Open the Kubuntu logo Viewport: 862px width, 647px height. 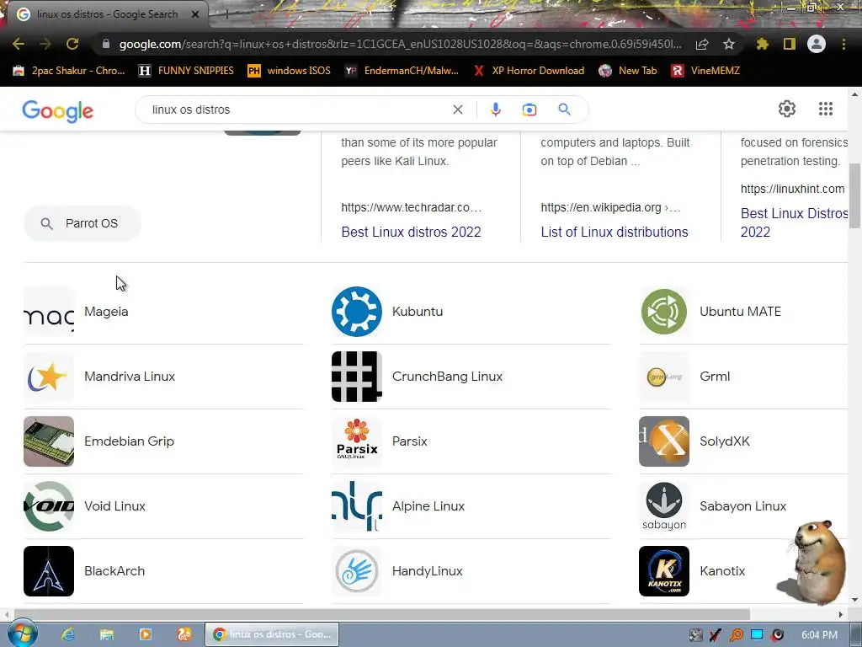357,312
